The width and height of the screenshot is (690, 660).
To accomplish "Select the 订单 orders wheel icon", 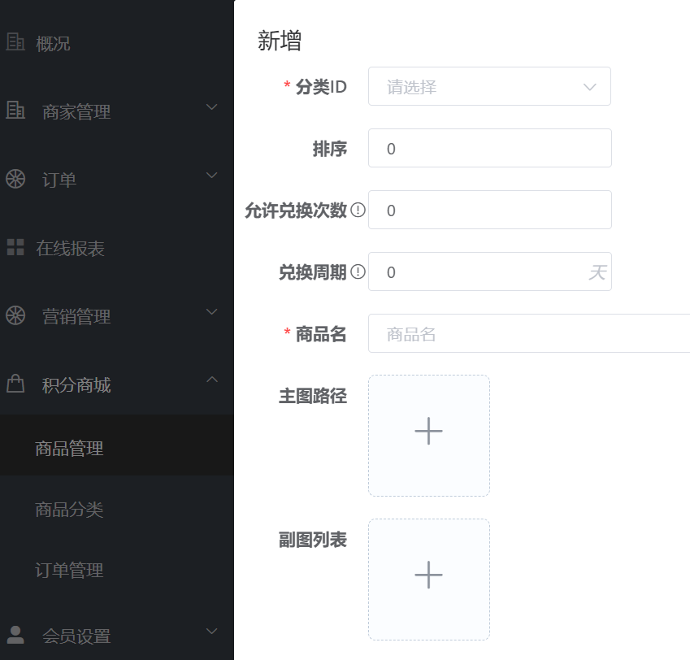I will point(16,176).
